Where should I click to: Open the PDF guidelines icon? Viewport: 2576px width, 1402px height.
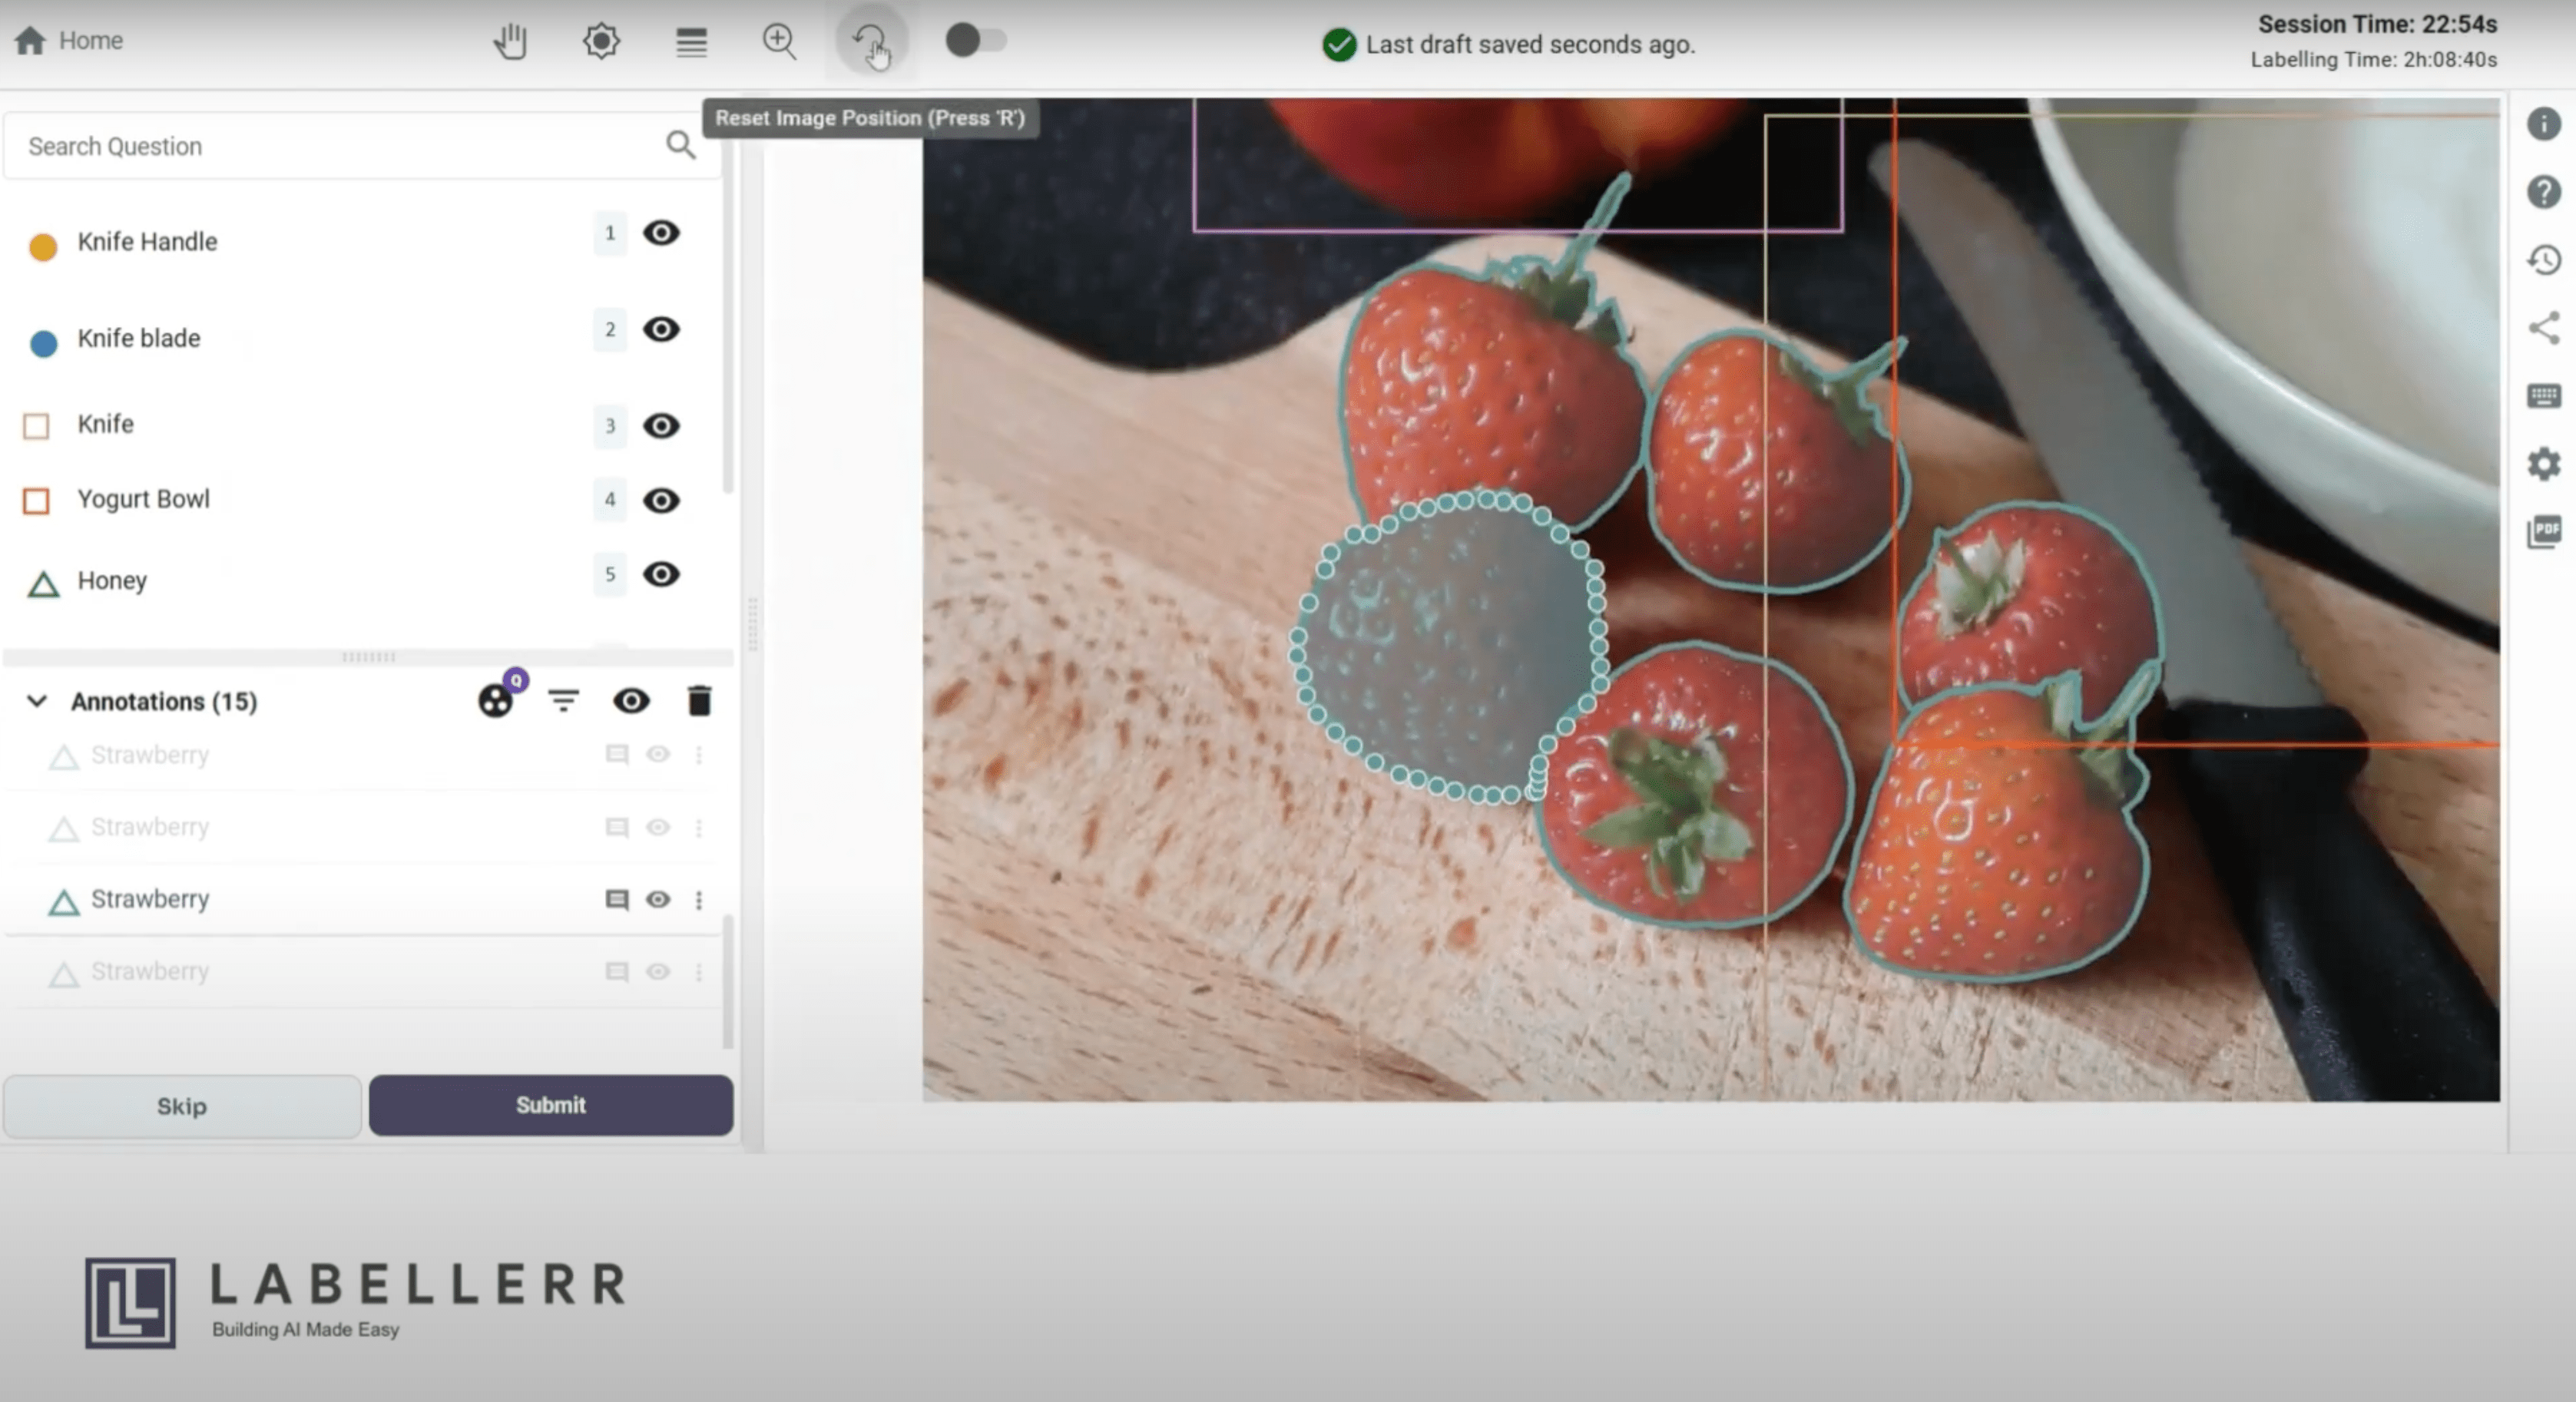2544,531
